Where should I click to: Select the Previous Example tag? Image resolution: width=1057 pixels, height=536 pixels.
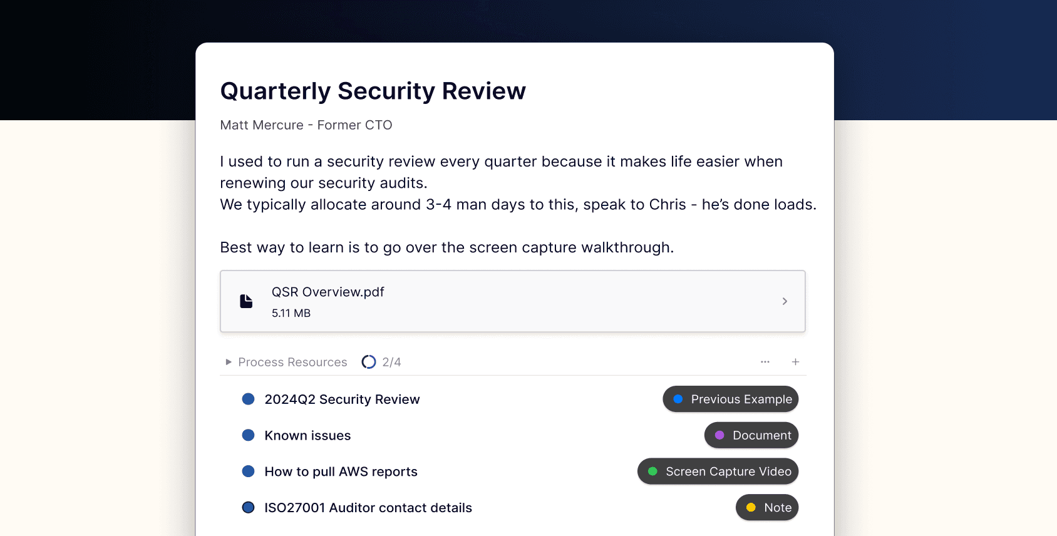pos(730,399)
